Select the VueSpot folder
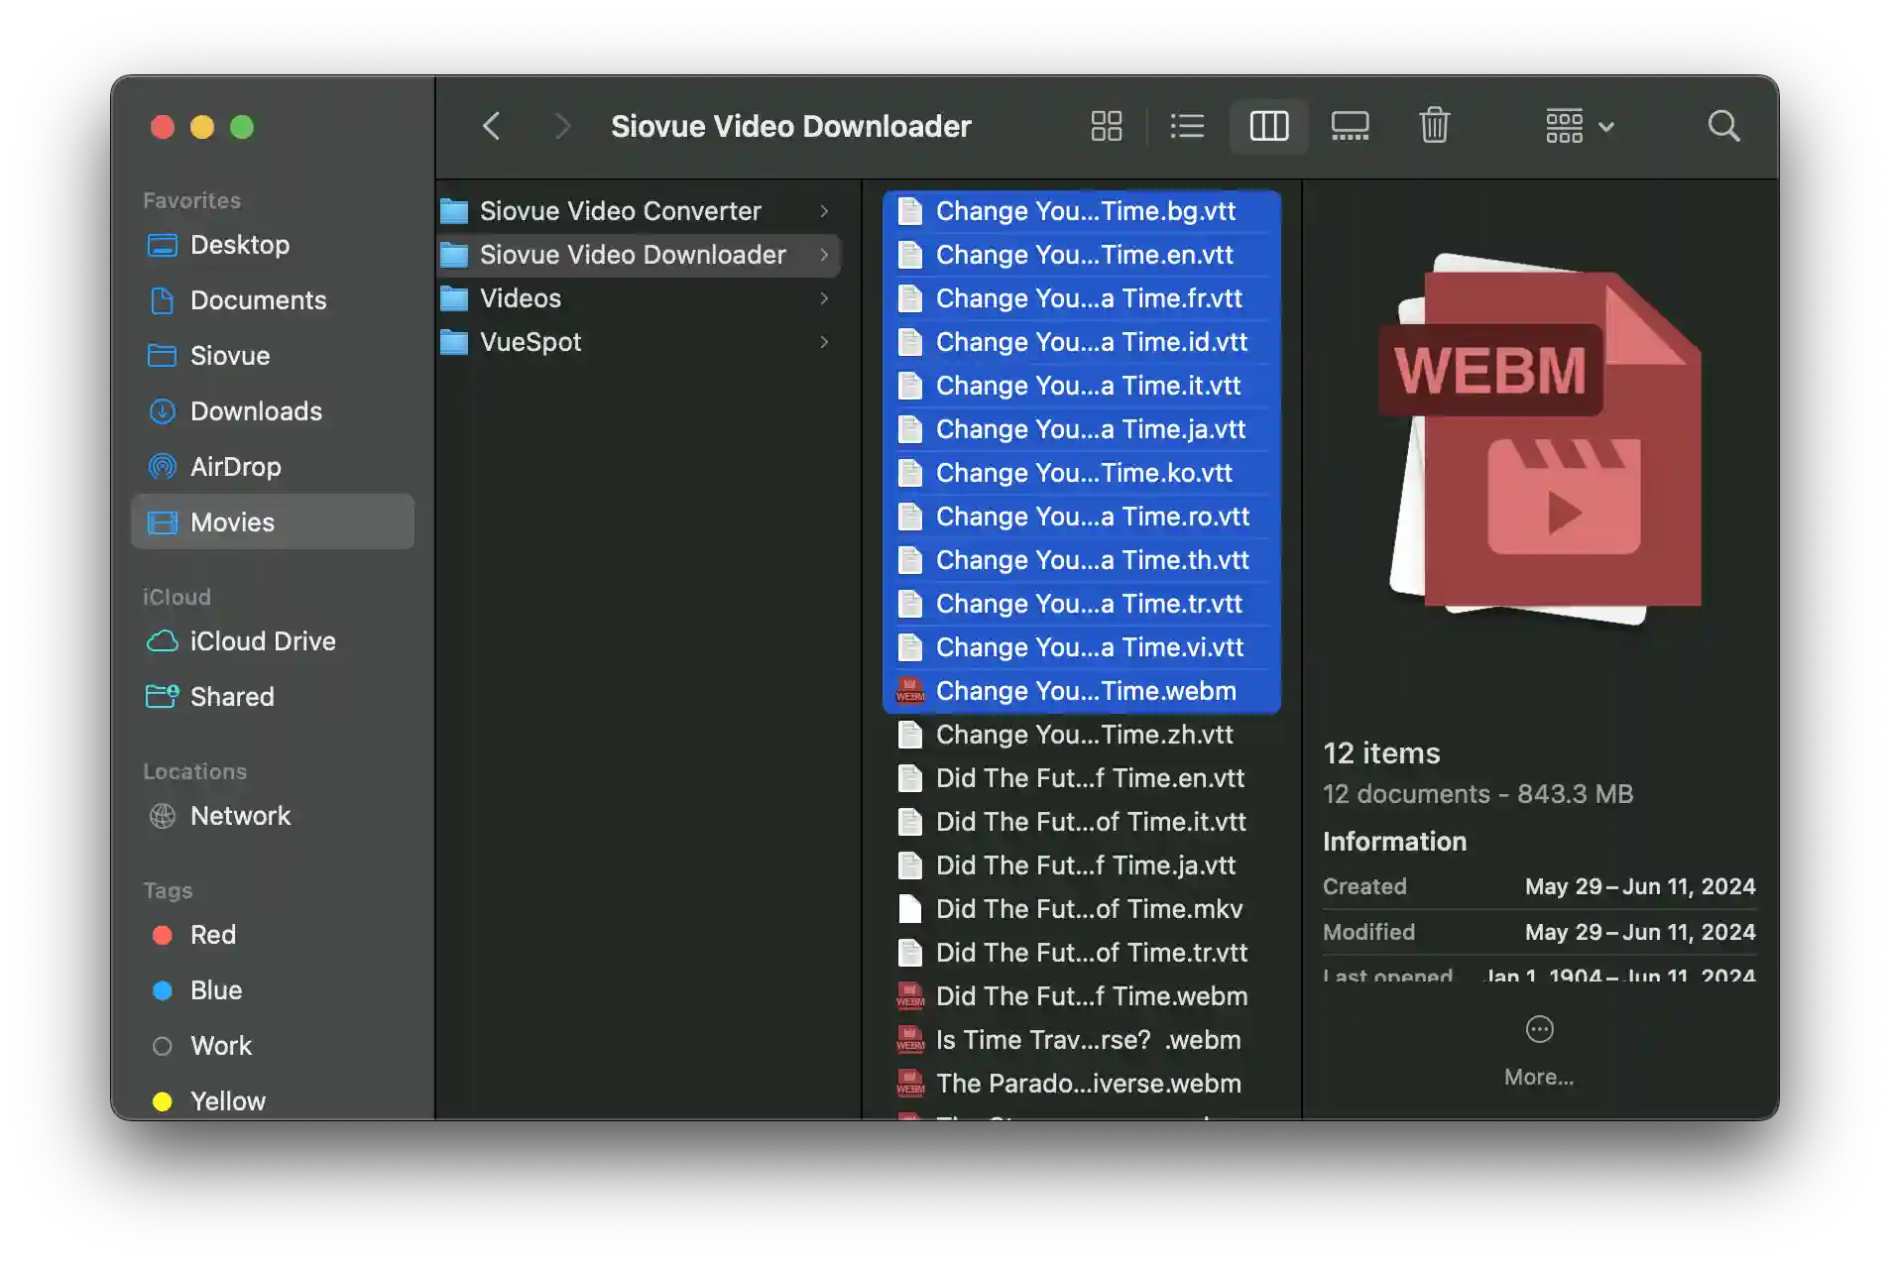 pos(640,342)
